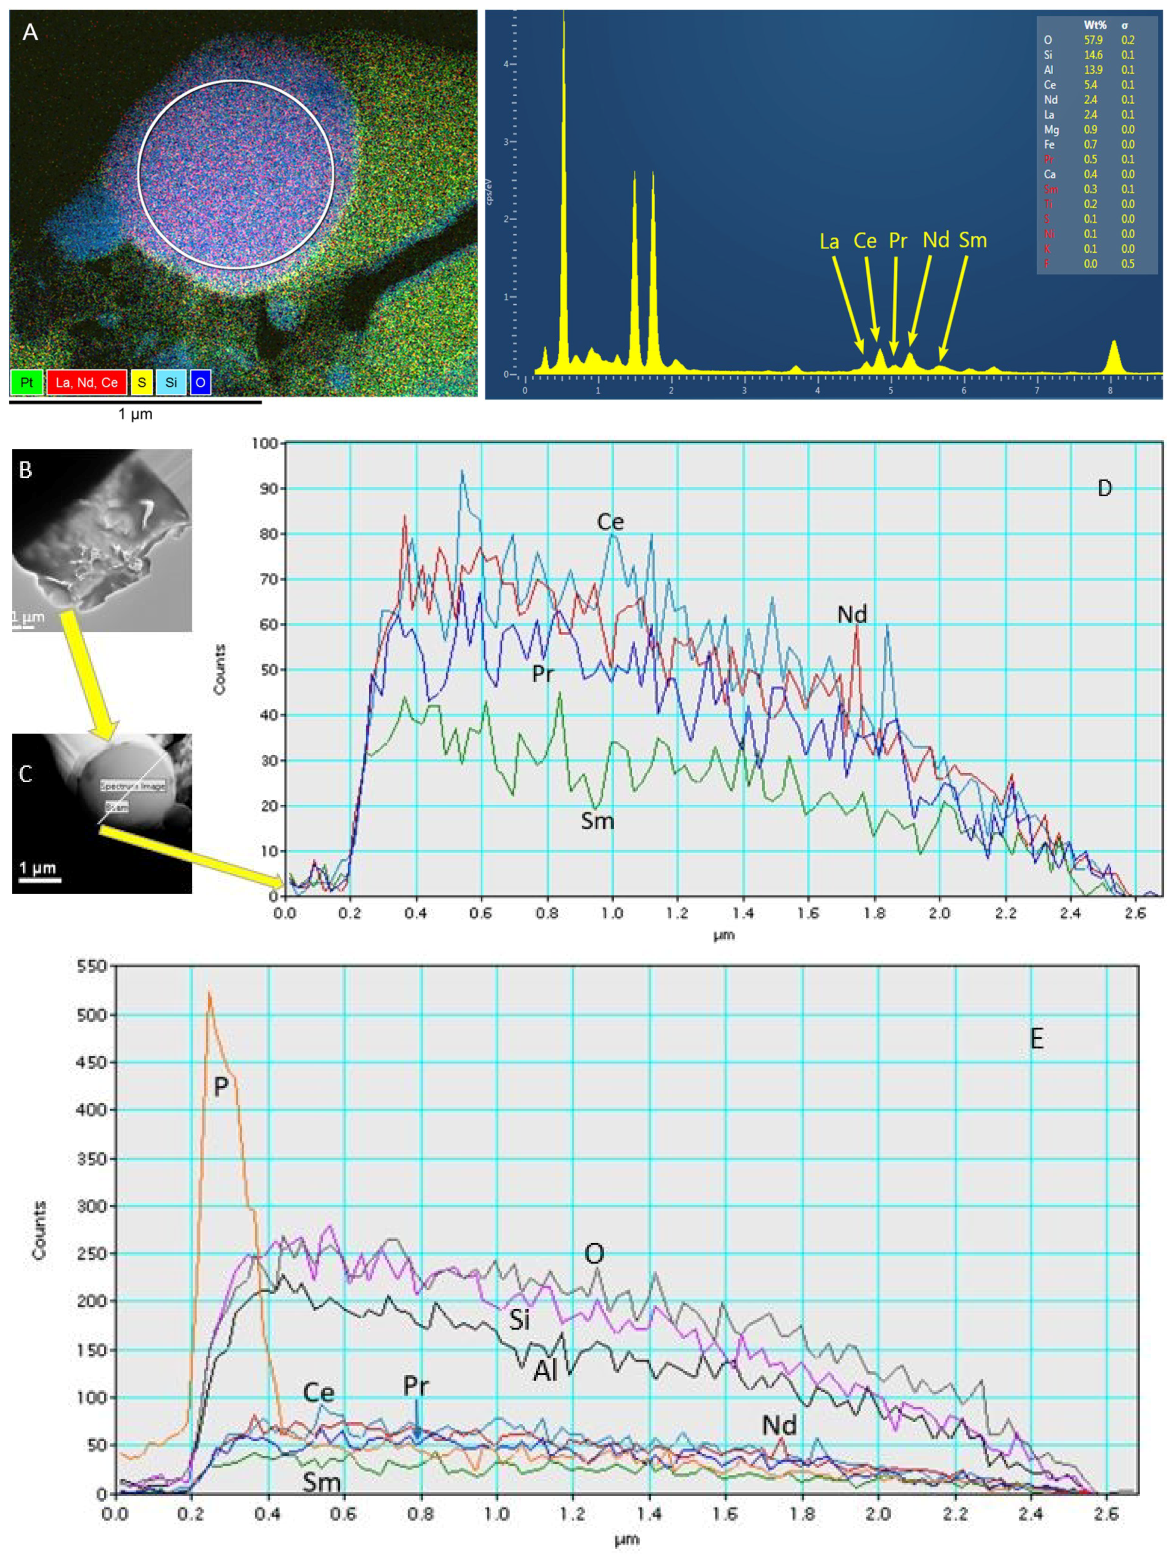The height and width of the screenshot is (1555, 1172).
Task: Click the Mg row value 0.9
Action: click(x=1090, y=130)
